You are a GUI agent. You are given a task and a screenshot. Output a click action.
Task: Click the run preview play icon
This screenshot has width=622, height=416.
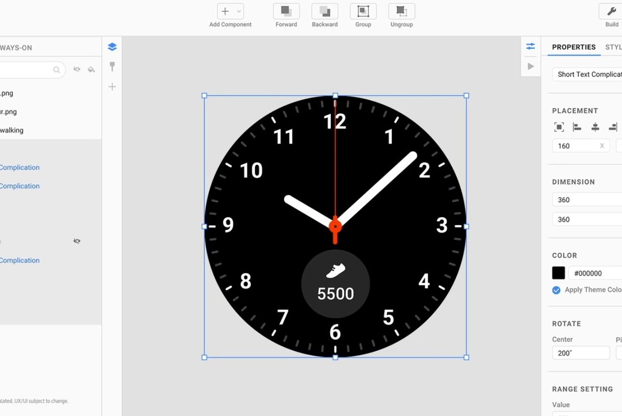pos(530,66)
